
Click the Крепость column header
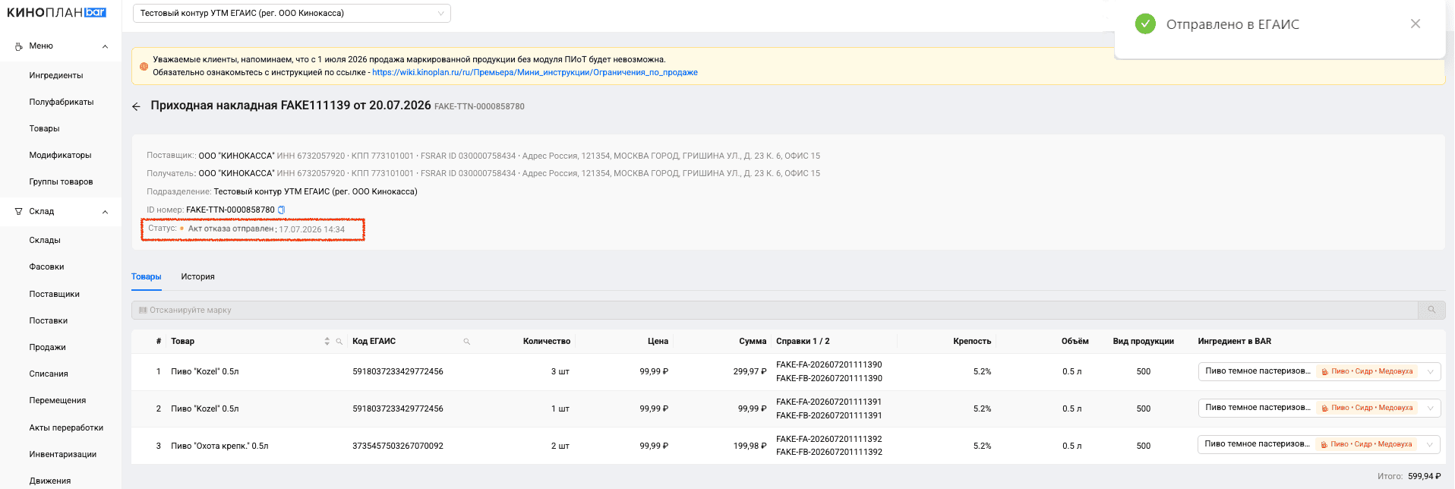tap(972, 341)
